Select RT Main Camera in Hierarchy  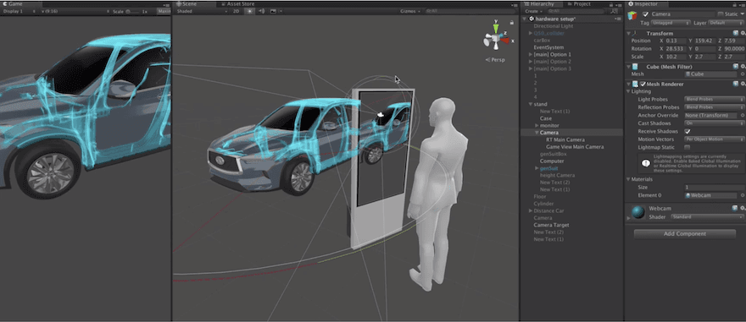565,140
